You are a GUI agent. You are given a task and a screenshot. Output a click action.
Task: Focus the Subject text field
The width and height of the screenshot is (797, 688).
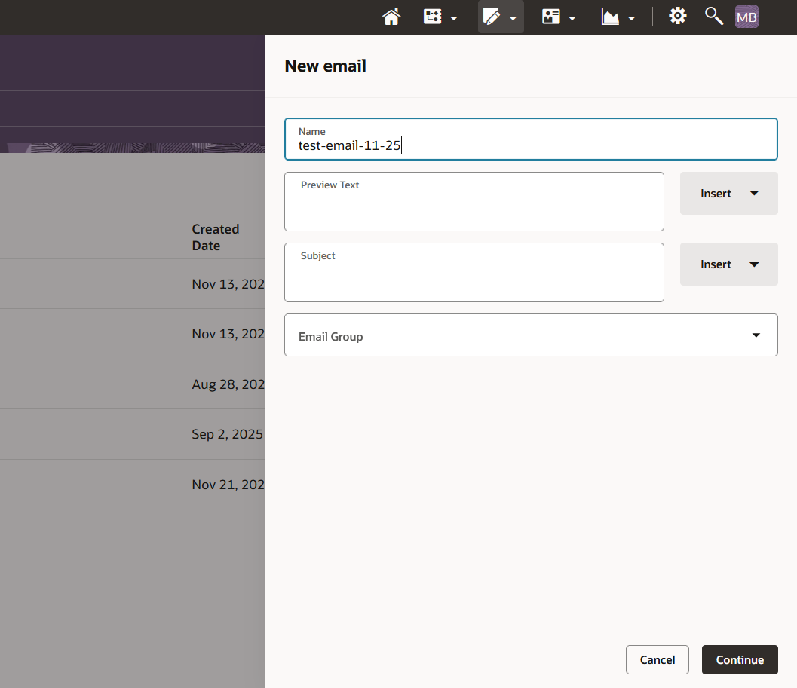474,278
